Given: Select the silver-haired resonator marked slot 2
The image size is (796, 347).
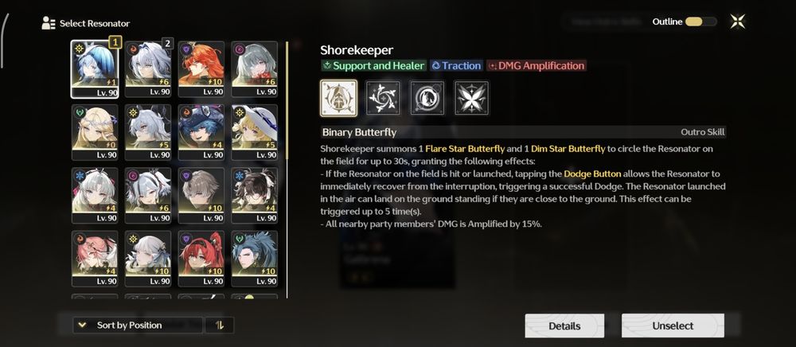Looking at the screenshot, I should (148, 69).
